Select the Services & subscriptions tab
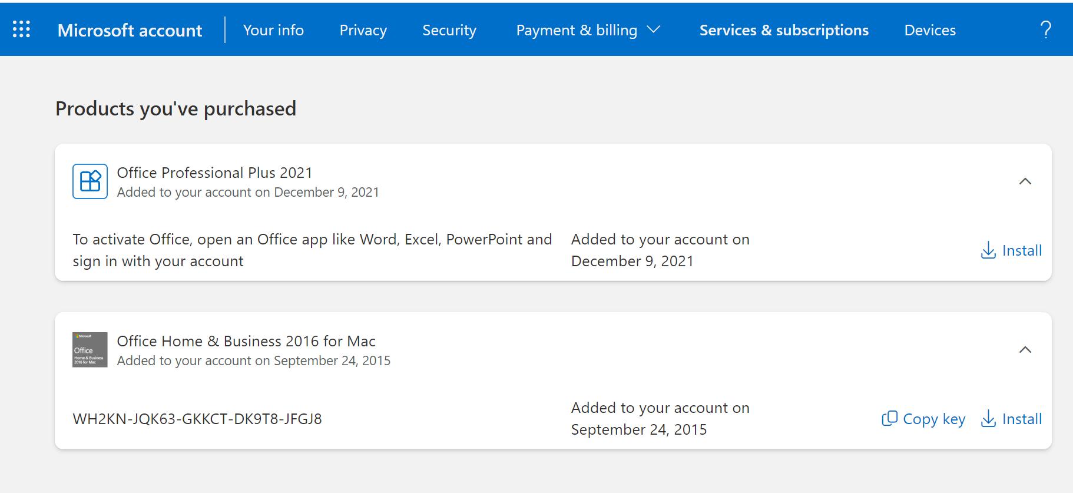 coord(783,30)
